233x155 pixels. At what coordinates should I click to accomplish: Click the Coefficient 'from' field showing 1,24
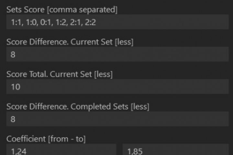[61, 150]
